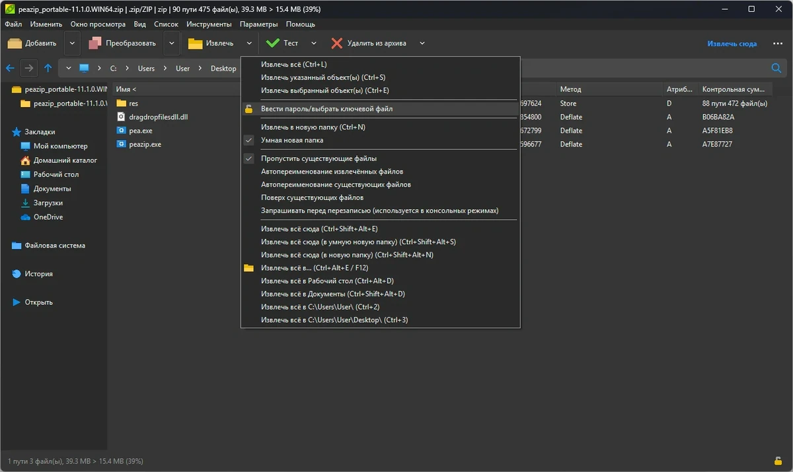Go forward with the right arrow
793x472 pixels.
pyautogui.click(x=29, y=68)
